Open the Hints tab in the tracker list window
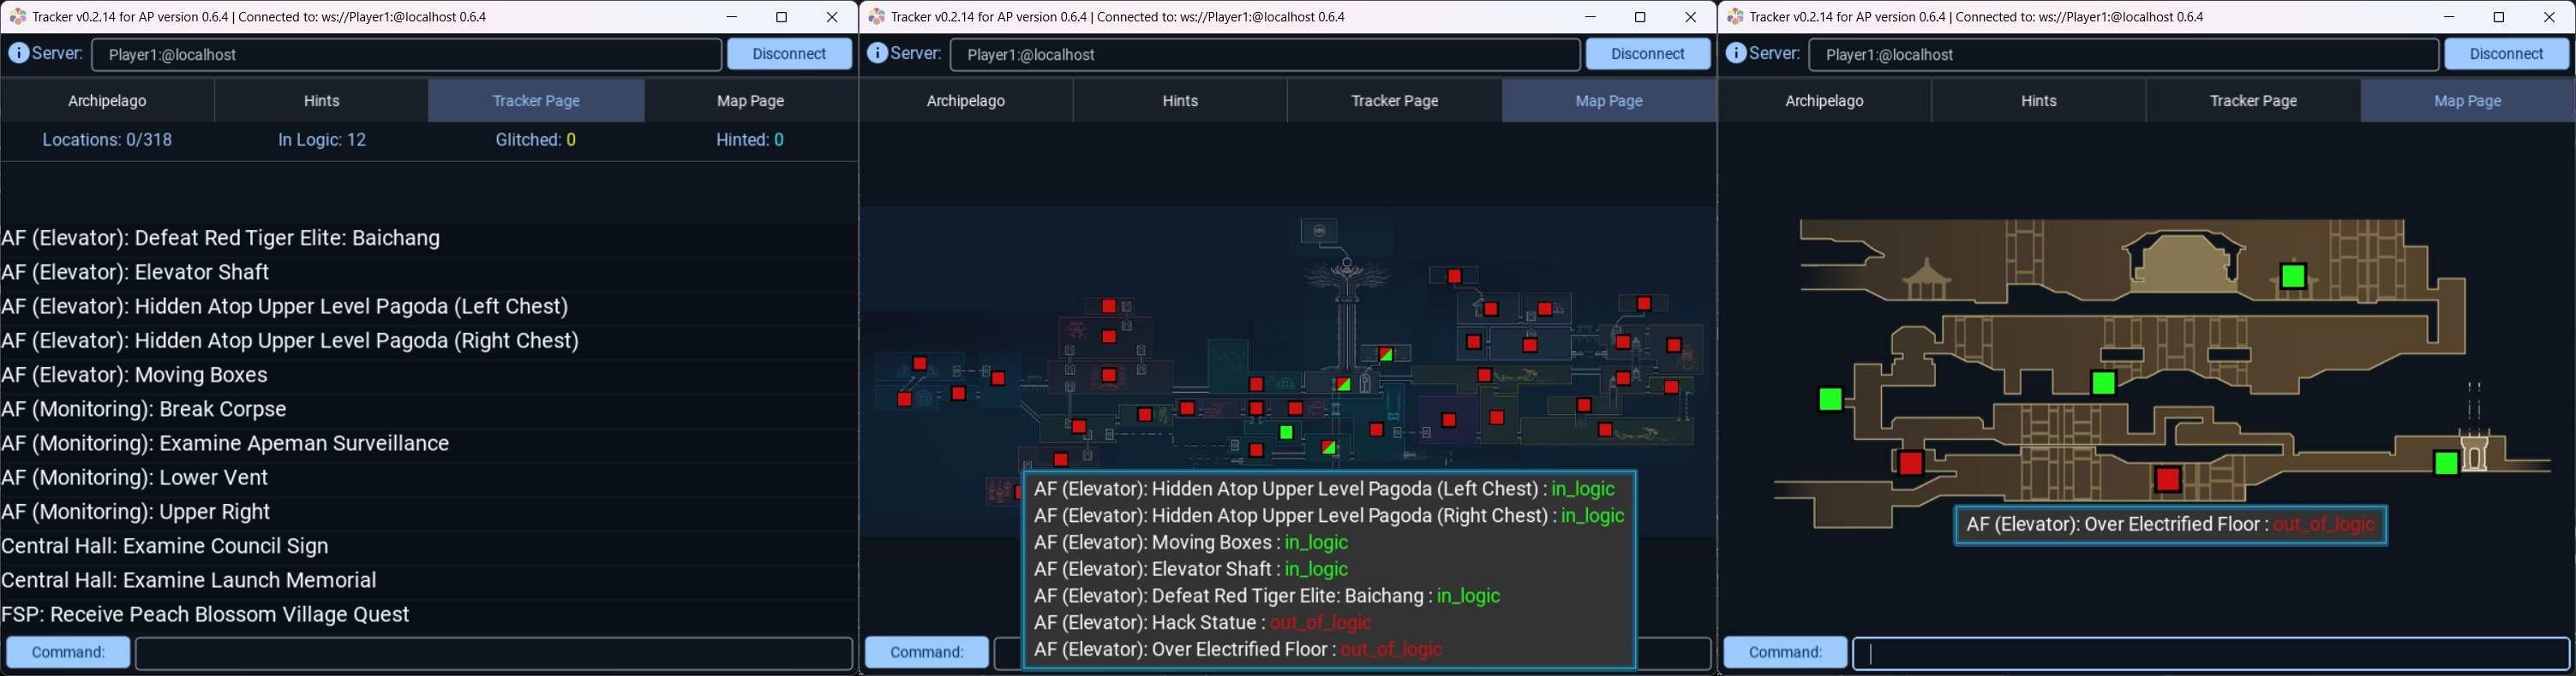This screenshot has width=2576, height=676. tap(321, 101)
